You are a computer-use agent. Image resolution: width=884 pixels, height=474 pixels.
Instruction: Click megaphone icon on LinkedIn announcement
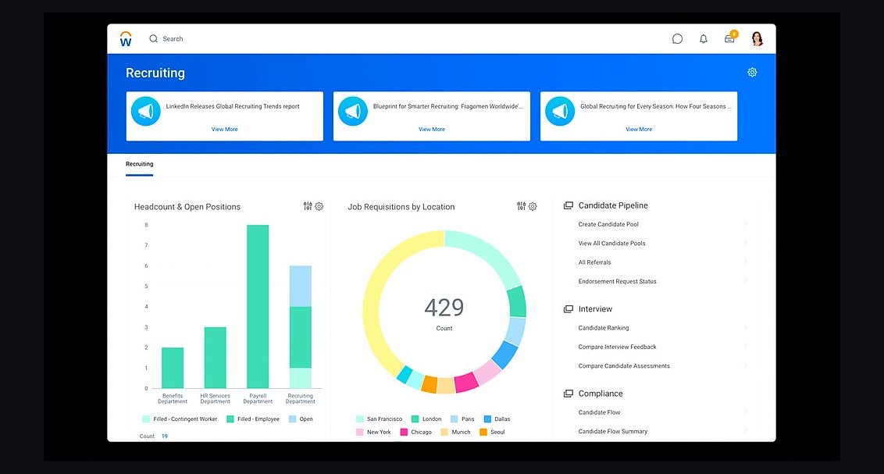(x=145, y=111)
